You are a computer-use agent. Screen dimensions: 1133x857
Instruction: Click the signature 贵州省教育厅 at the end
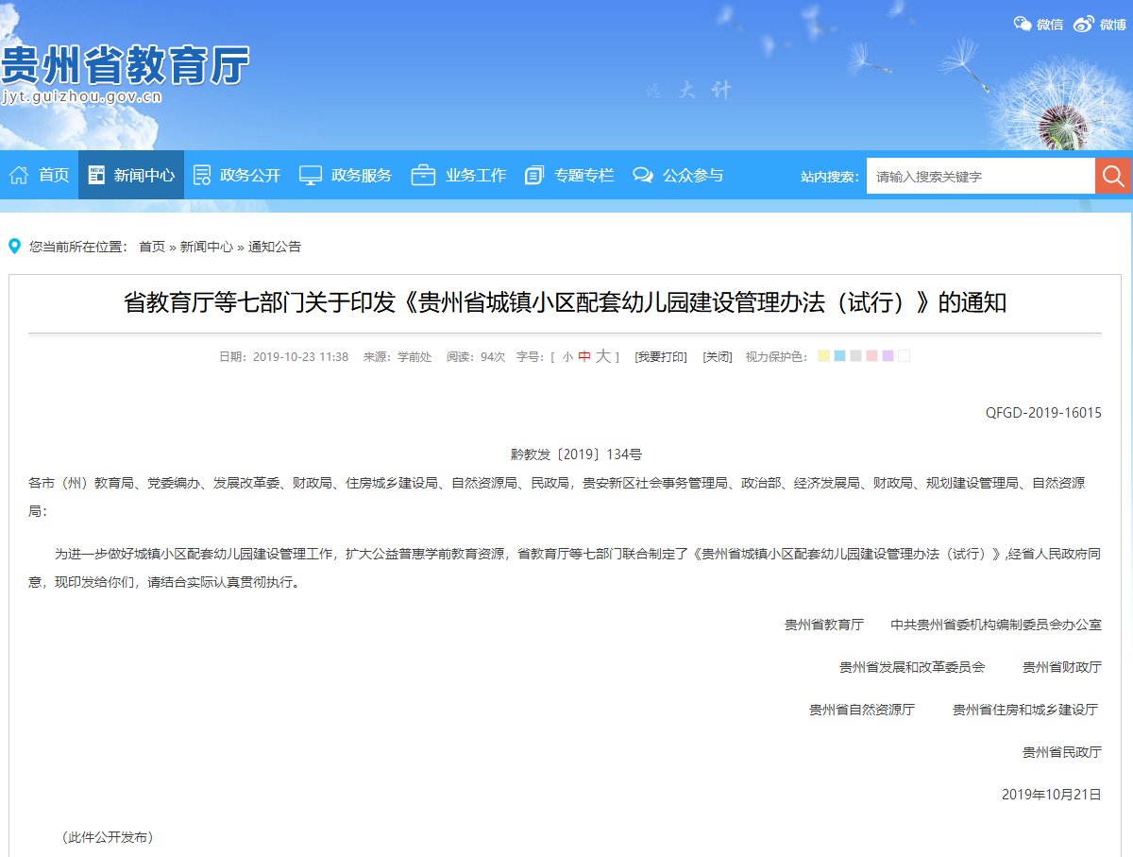(x=824, y=625)
